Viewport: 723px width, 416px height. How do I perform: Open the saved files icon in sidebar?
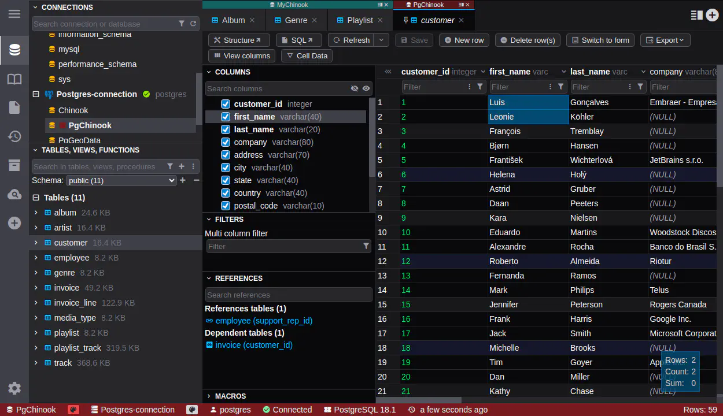pos(14,107)
